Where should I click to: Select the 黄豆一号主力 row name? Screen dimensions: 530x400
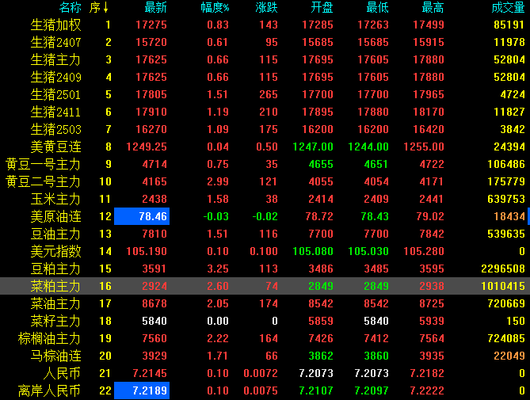coord(44,165)
